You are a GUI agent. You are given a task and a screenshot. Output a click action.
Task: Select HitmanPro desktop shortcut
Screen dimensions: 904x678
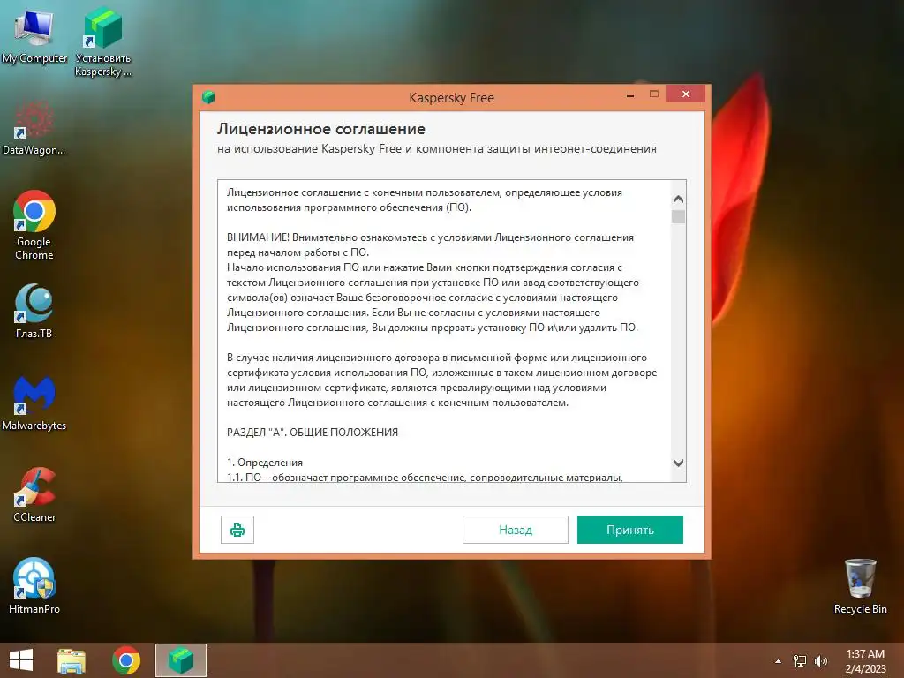pyautogui.click(x=34, y=586)
